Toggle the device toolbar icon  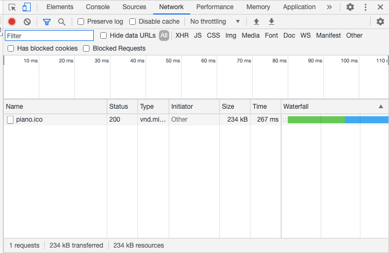tap(26, 7)
